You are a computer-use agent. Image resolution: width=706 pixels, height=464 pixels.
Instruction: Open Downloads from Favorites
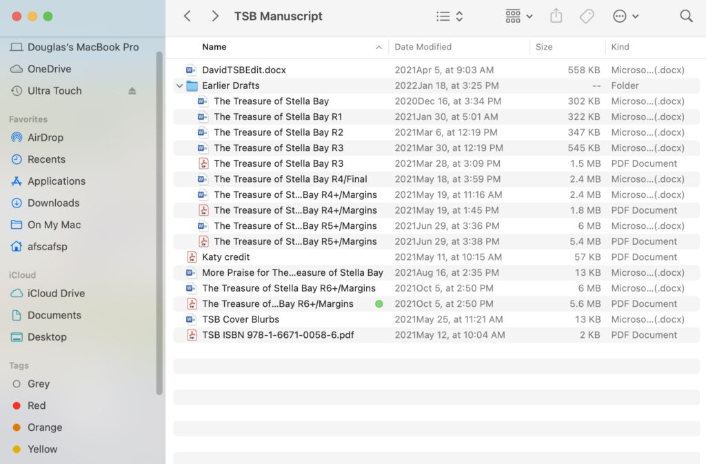point(45,203)
